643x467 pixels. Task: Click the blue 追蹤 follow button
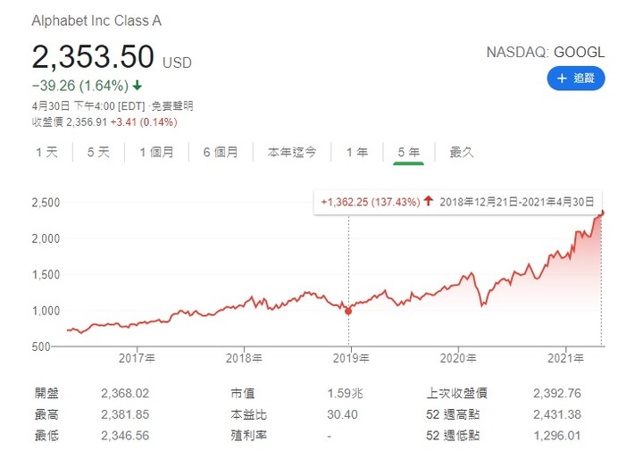(x=576, y=79)
